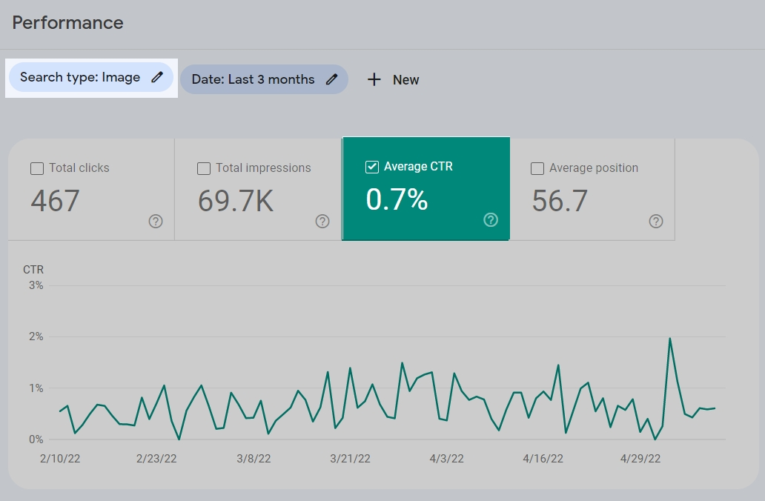Click the pencil icon on Search type filter
This screenshot has height=501, width=765.
click(156, 76)
